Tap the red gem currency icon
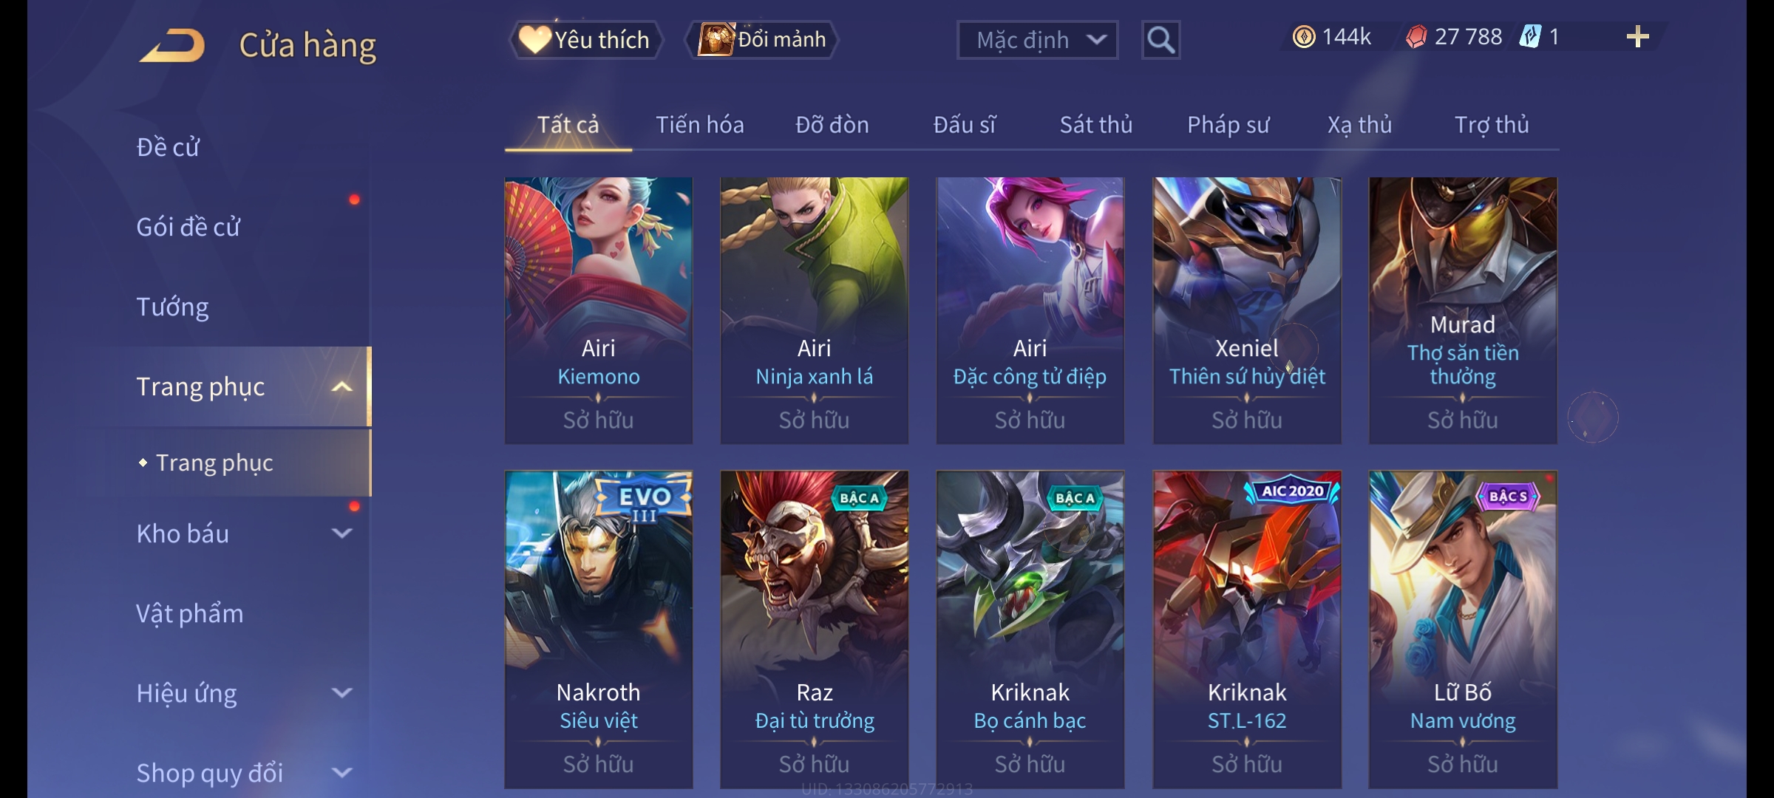This screenshot has width=1774, height=798. (x=1416, y=37)
